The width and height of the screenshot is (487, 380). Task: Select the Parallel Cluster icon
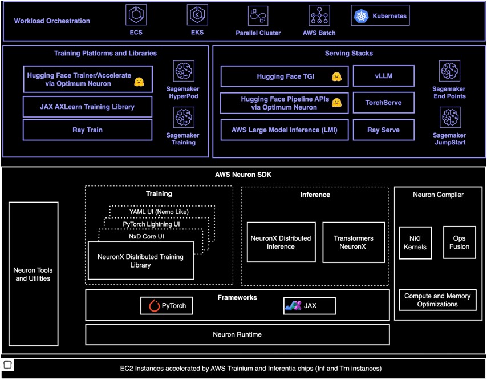click(x=258, y=15)
